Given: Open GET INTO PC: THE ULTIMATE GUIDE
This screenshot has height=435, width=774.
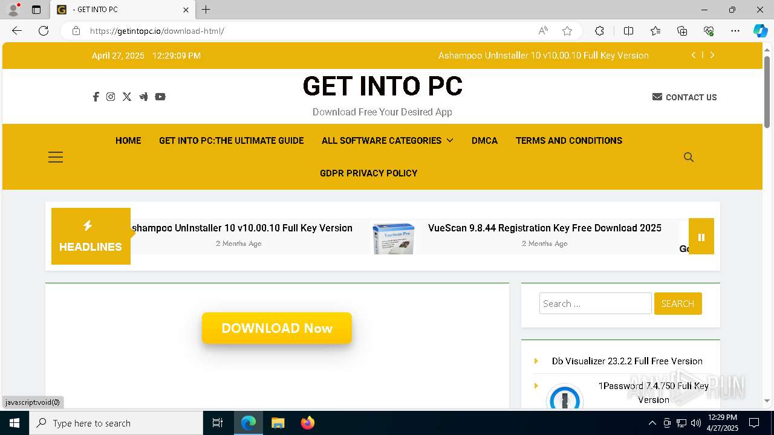Looking at the screenshot, I should click(x=231, y=141).
